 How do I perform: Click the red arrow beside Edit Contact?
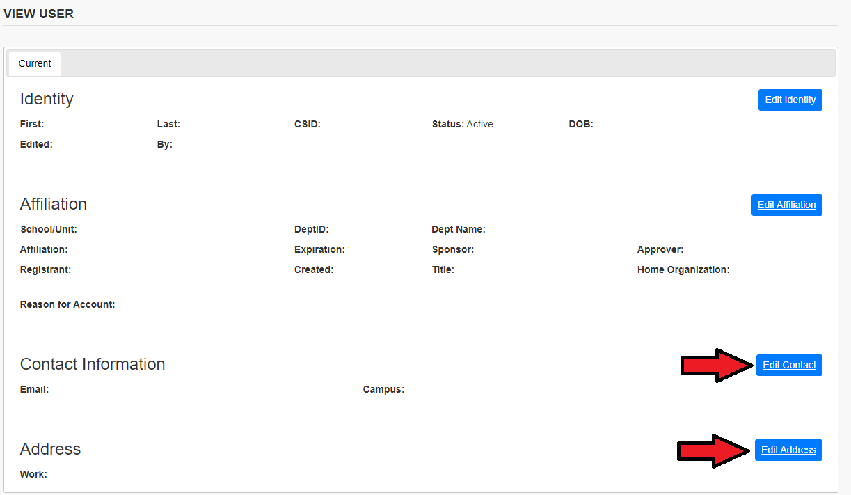pos(716,365)
